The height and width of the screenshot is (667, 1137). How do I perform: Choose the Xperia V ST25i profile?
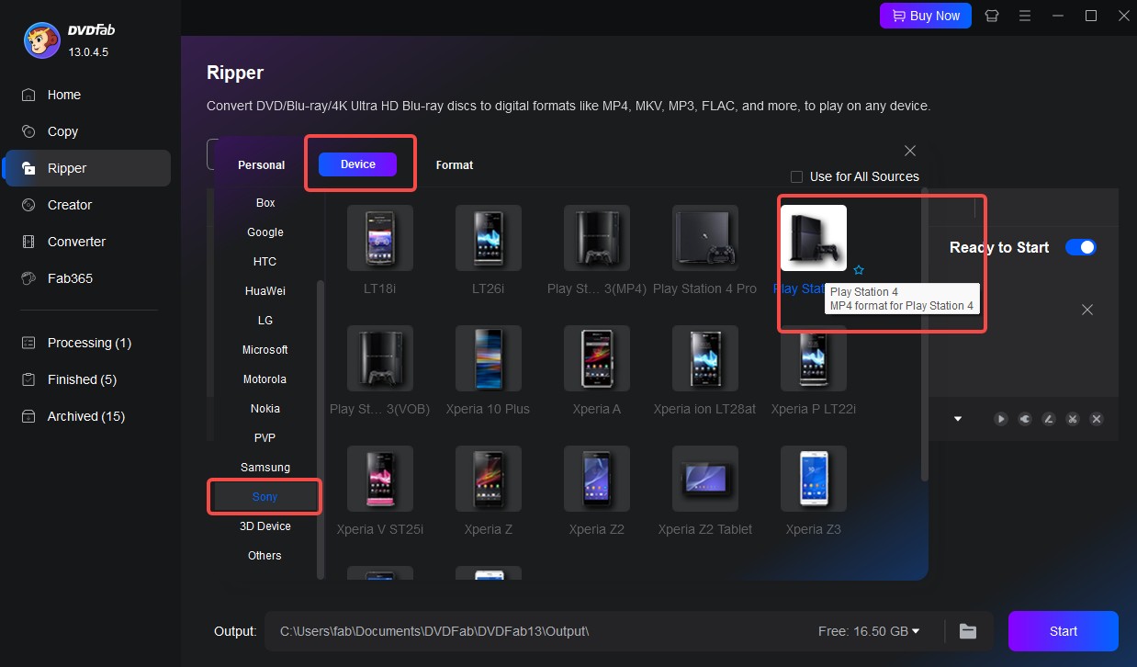[380, 479]
